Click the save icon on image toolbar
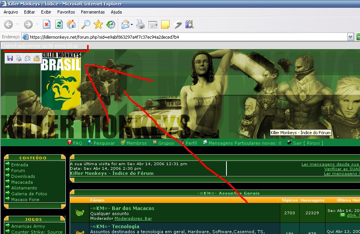The height and width of the screenshot is (234, 360). (x=10, y=58)
